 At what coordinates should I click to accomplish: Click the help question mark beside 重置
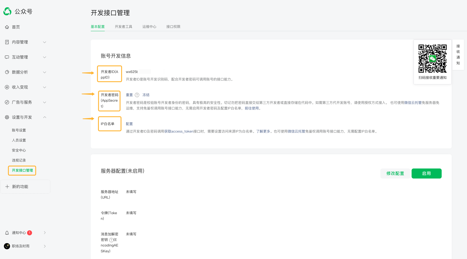[137, 95]
